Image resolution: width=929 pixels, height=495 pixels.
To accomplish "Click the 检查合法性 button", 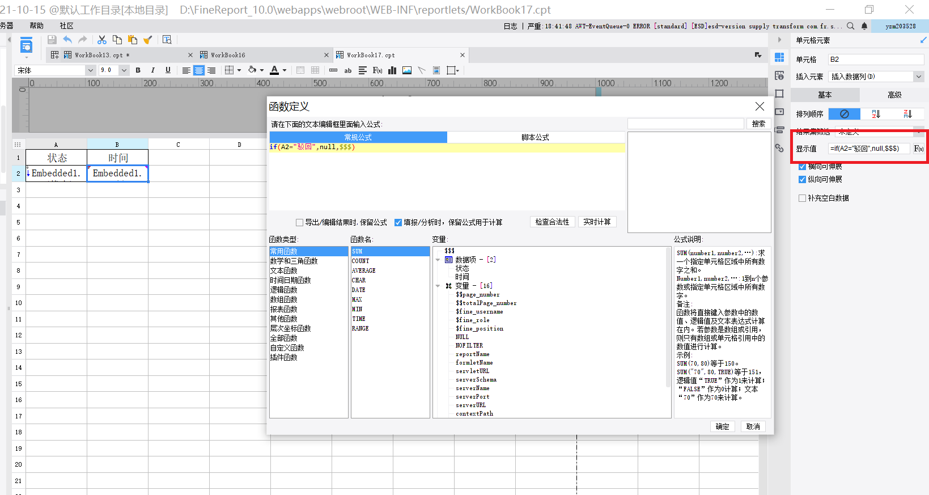I will pos(552,222).
